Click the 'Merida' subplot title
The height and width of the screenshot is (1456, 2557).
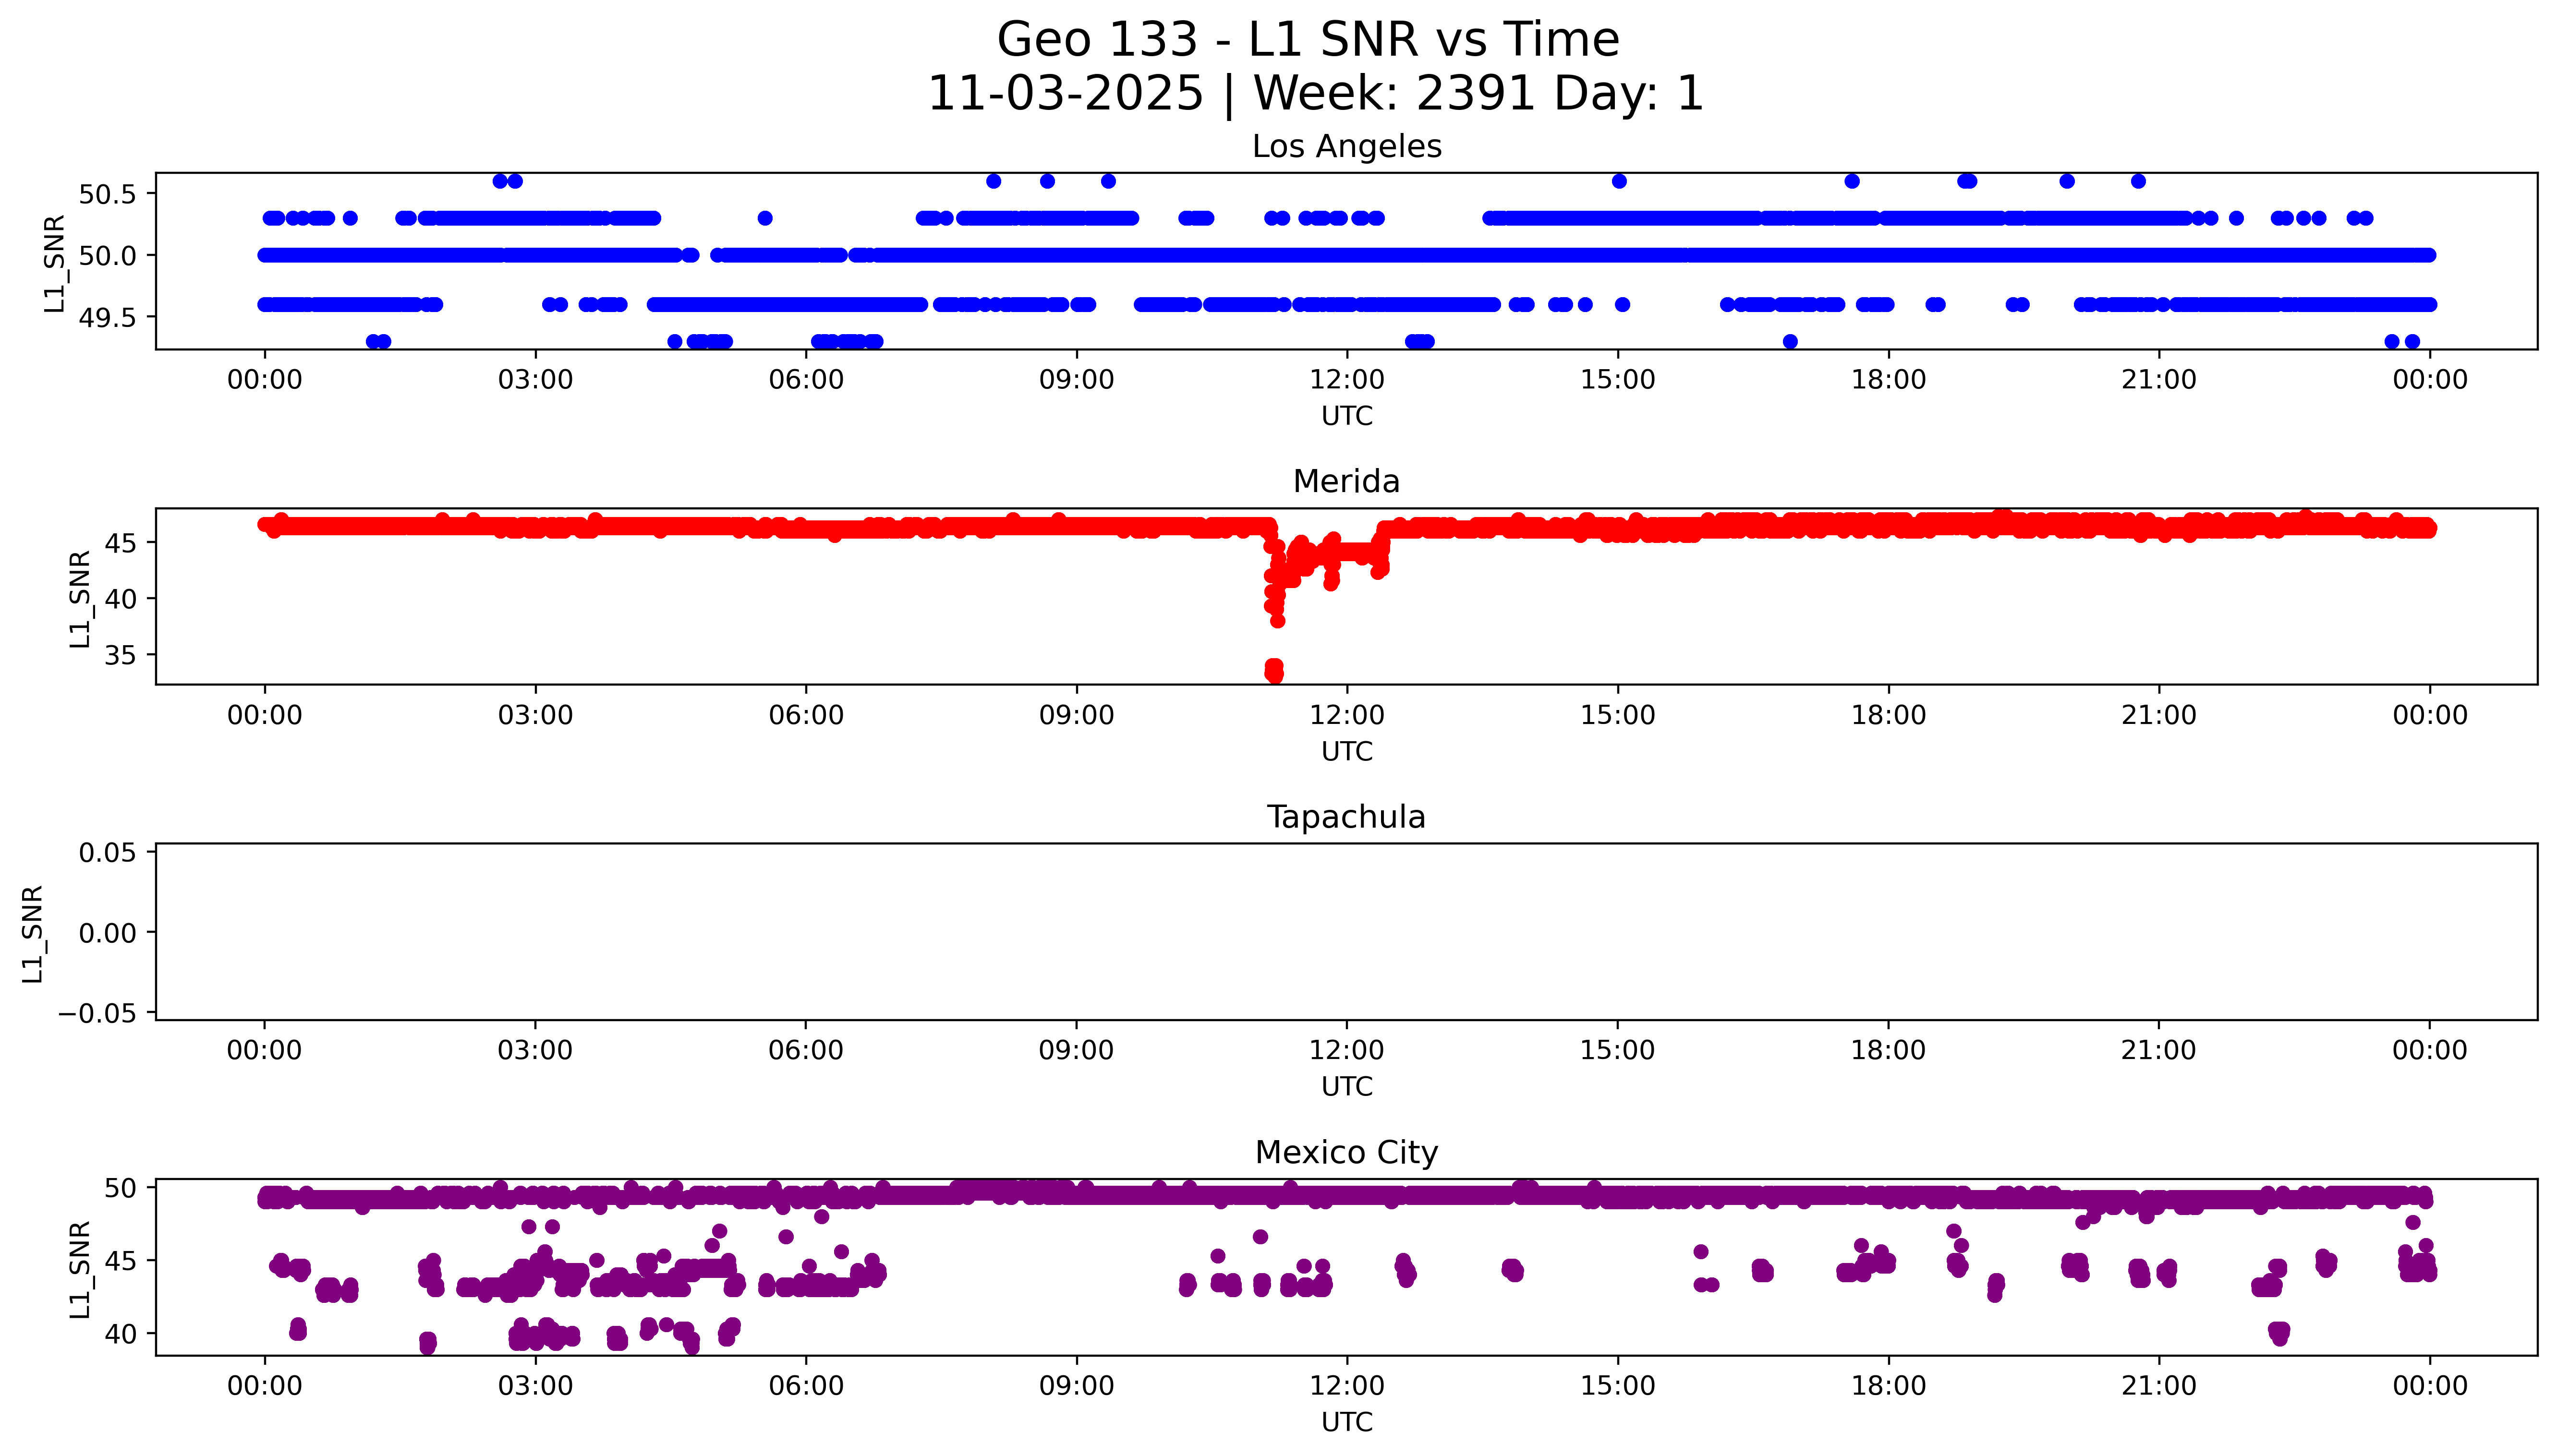1346,481
